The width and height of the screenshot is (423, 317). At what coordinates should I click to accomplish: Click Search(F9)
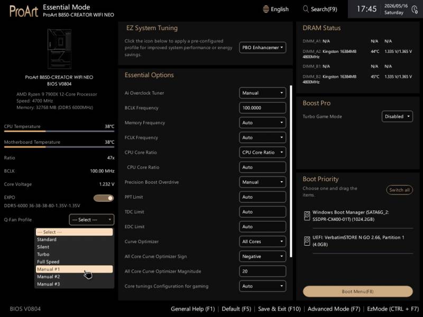tap(320, 9)
